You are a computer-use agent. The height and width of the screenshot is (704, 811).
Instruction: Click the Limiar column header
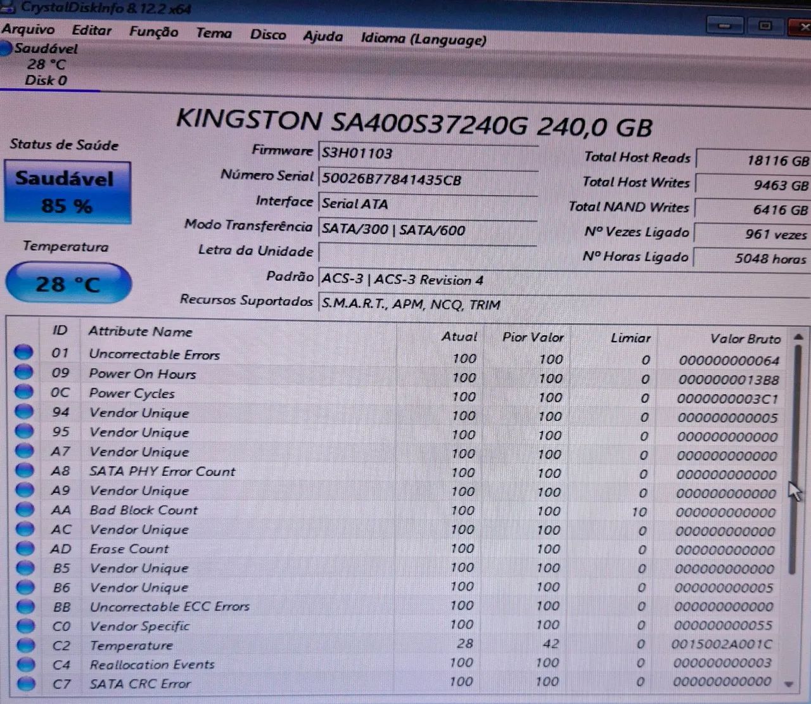(x=630, y=338)
